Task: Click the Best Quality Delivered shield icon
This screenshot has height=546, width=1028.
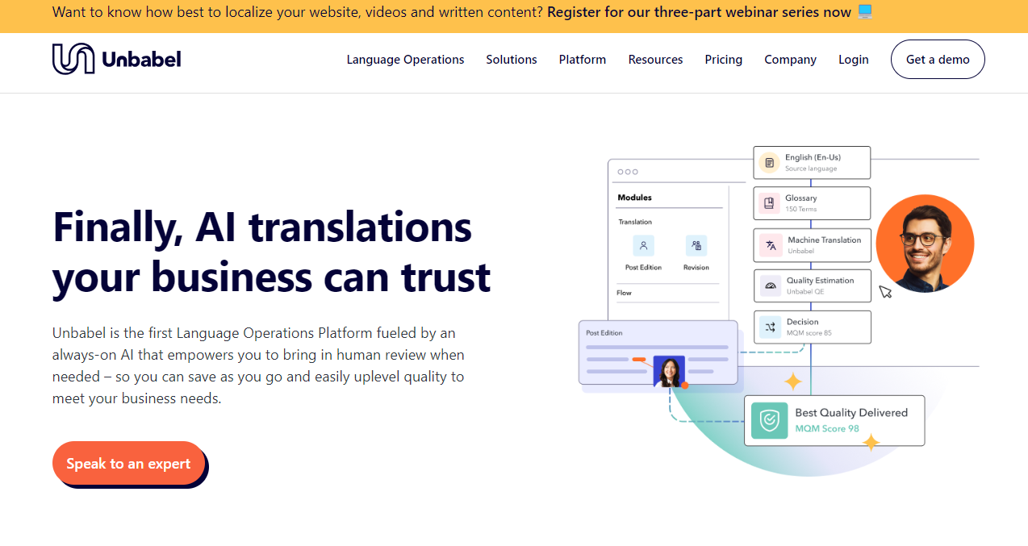Action: [769, 420]
